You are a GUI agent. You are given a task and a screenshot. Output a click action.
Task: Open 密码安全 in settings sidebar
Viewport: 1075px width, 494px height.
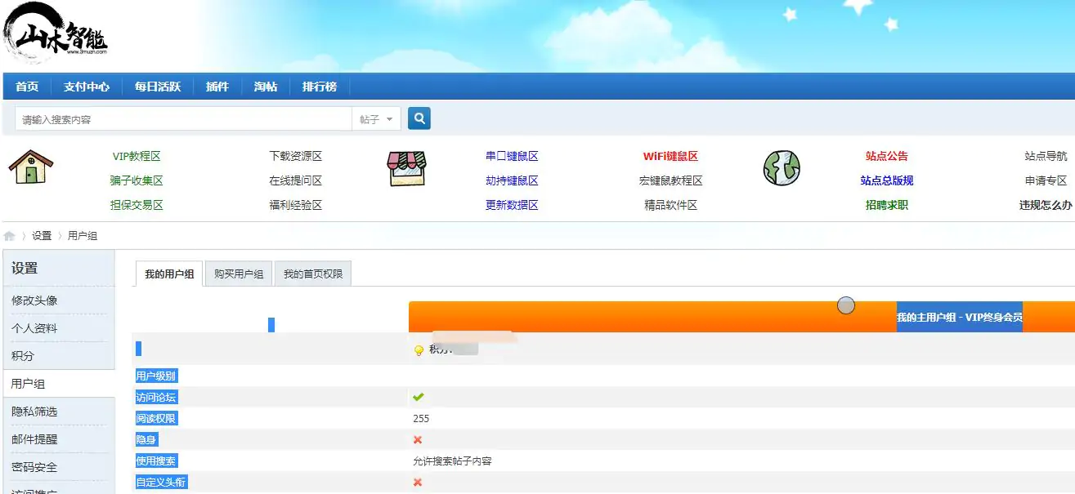[34, 467]
